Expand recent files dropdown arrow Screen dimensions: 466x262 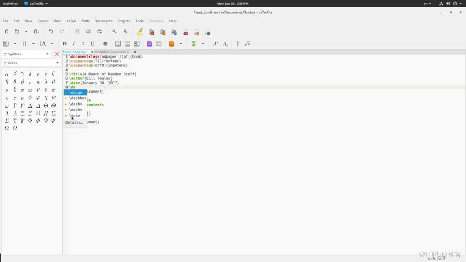pyautogui.click(x=26, y=32)
